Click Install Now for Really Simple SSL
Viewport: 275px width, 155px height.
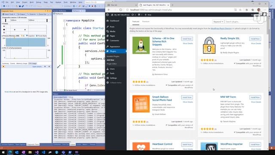255,39
